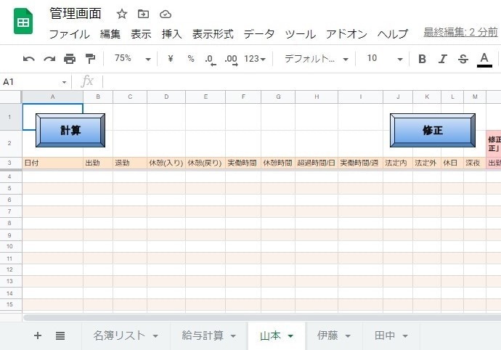The height and width of the screenshot is (350, 501).
Task: Show the all sheets list
Action: click(x=60, y=335)
